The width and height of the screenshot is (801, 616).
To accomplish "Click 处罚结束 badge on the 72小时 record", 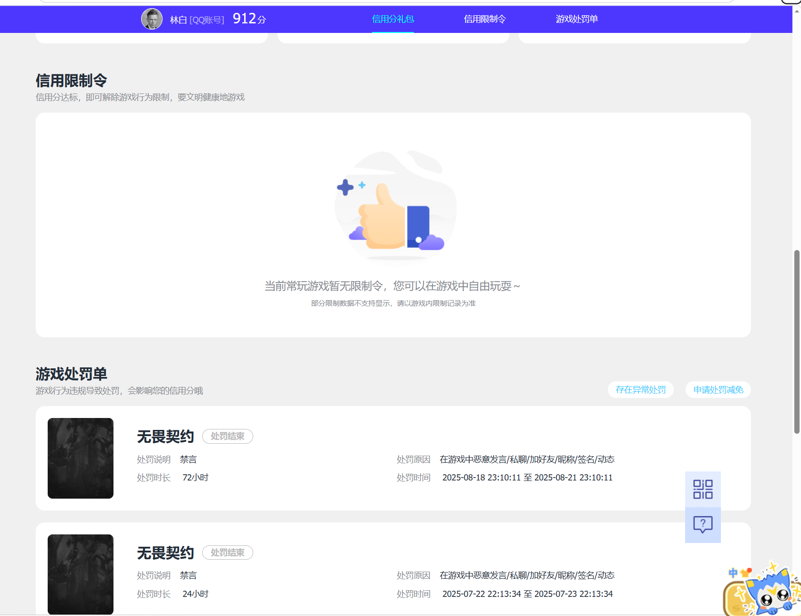I will coord(227,436).
